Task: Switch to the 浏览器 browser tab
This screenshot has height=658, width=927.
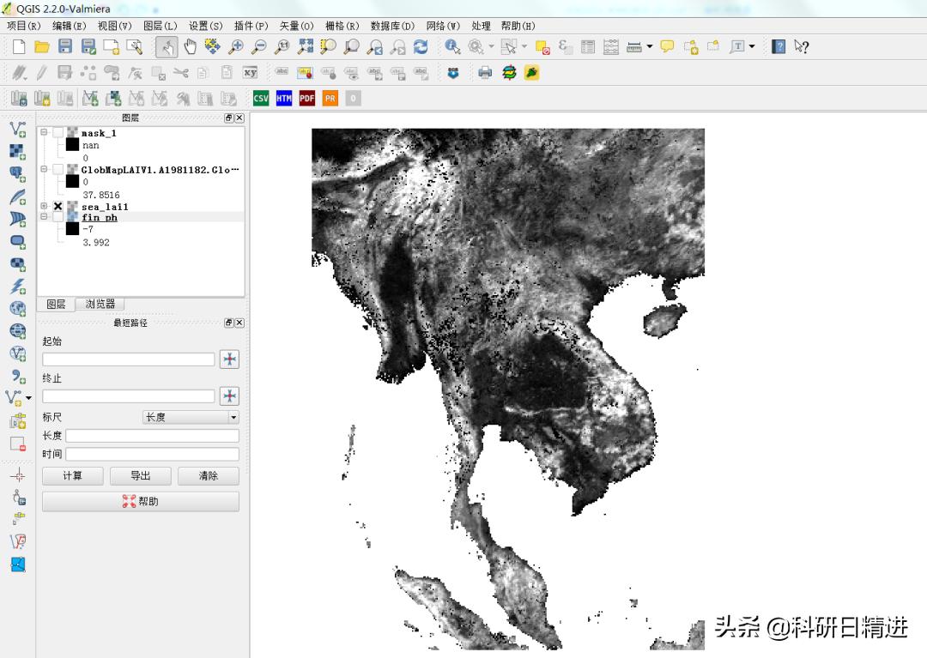Action: coord(100,304)
